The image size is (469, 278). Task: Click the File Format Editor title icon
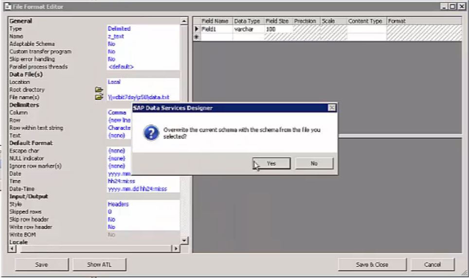click(8, 7)
